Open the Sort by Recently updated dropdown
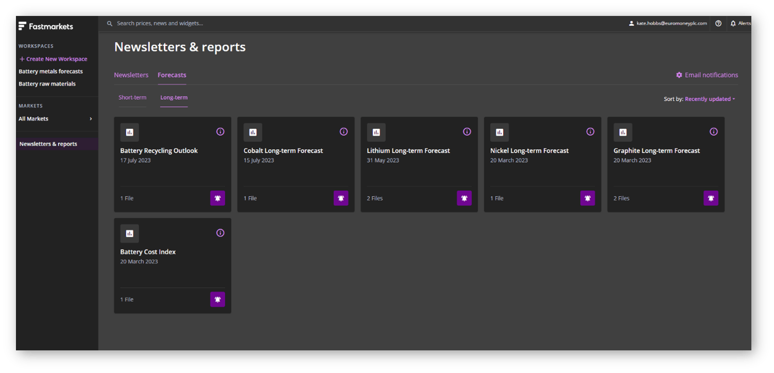 (710, 99)
